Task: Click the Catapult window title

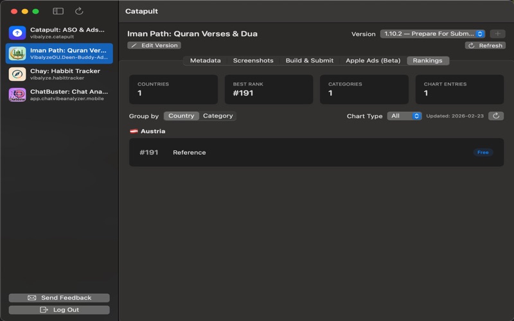Action: point(141,11)
